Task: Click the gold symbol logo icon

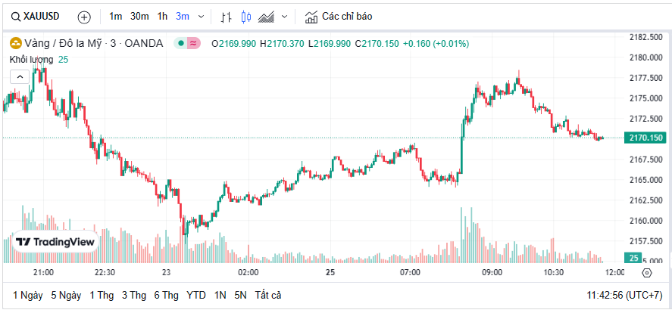Action: pos(15,43)
